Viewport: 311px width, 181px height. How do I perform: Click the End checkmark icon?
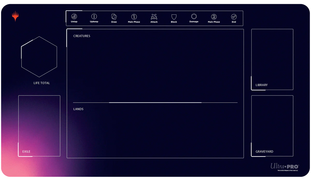click(234, 17)
